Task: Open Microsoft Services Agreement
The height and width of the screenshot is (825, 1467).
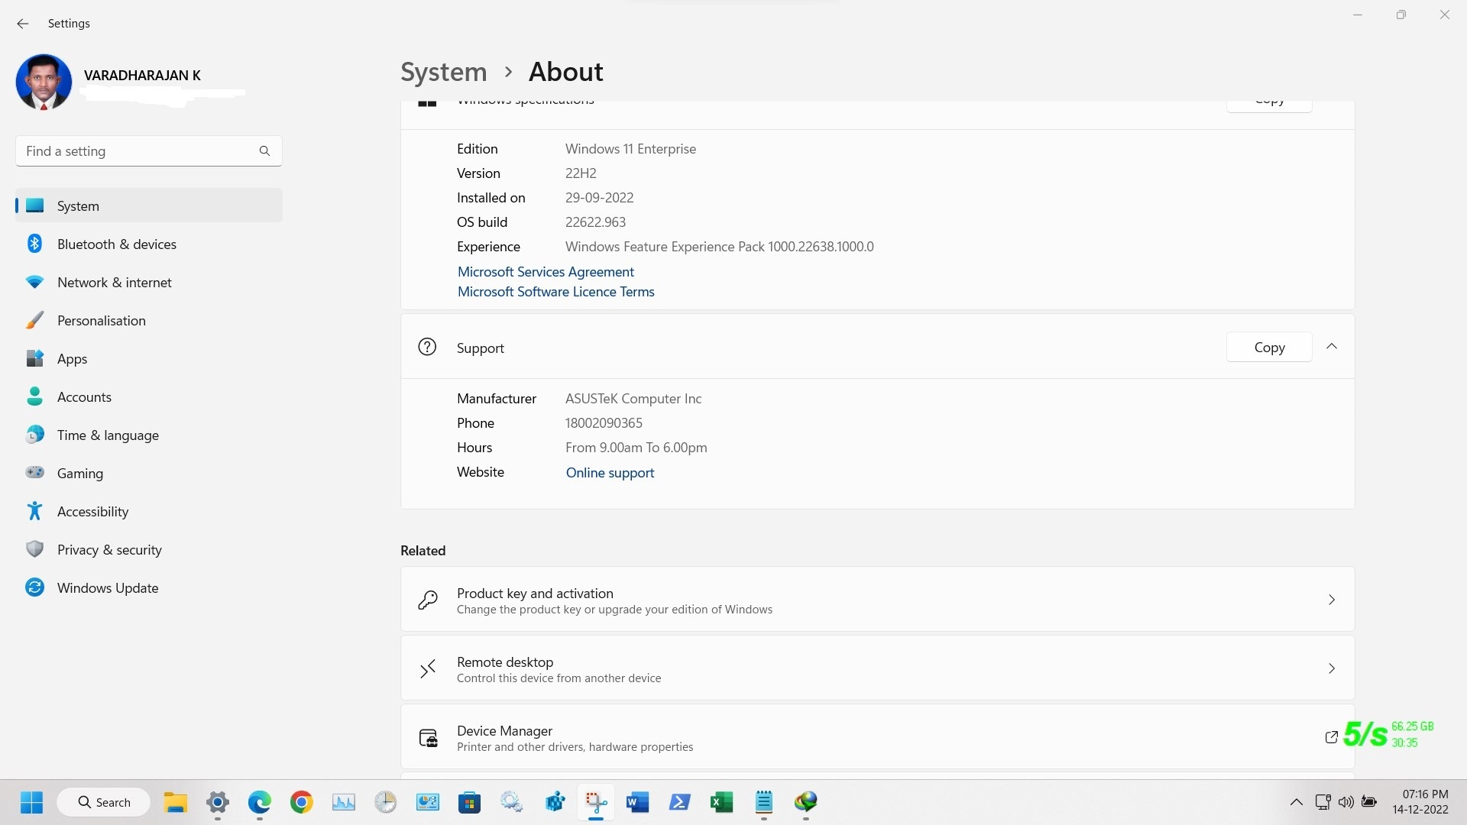Action: [545, 272]
